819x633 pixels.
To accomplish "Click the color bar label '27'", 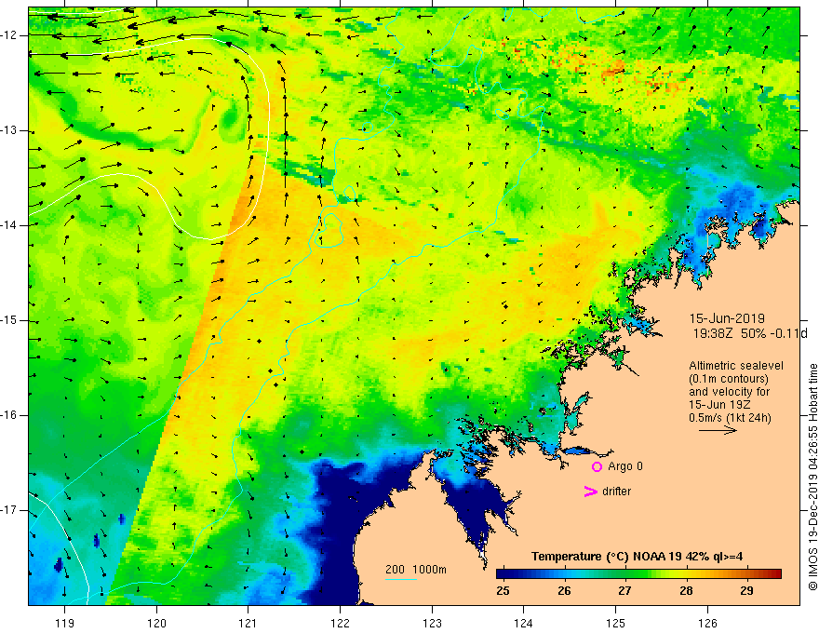I will coord(624,591).
